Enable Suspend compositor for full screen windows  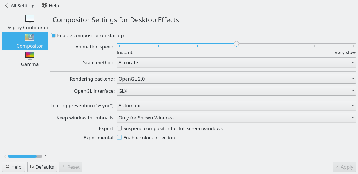[119, 128]
